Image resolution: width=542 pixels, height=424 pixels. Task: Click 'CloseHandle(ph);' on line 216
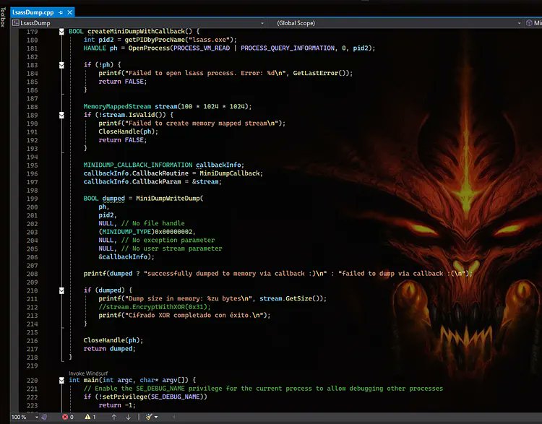pyautogui.click(x=113, y=340)
